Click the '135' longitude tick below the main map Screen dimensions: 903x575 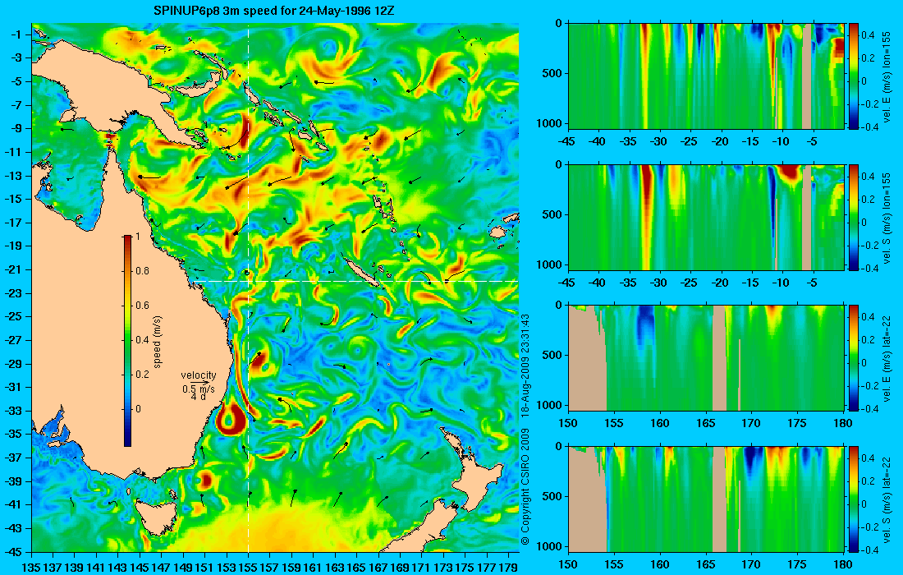coord(31,567)
